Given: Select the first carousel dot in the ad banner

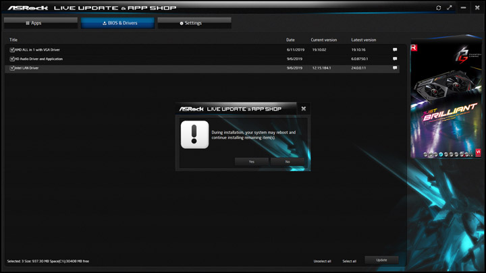Looking at the screenshot, I should (x=425, y=154).
